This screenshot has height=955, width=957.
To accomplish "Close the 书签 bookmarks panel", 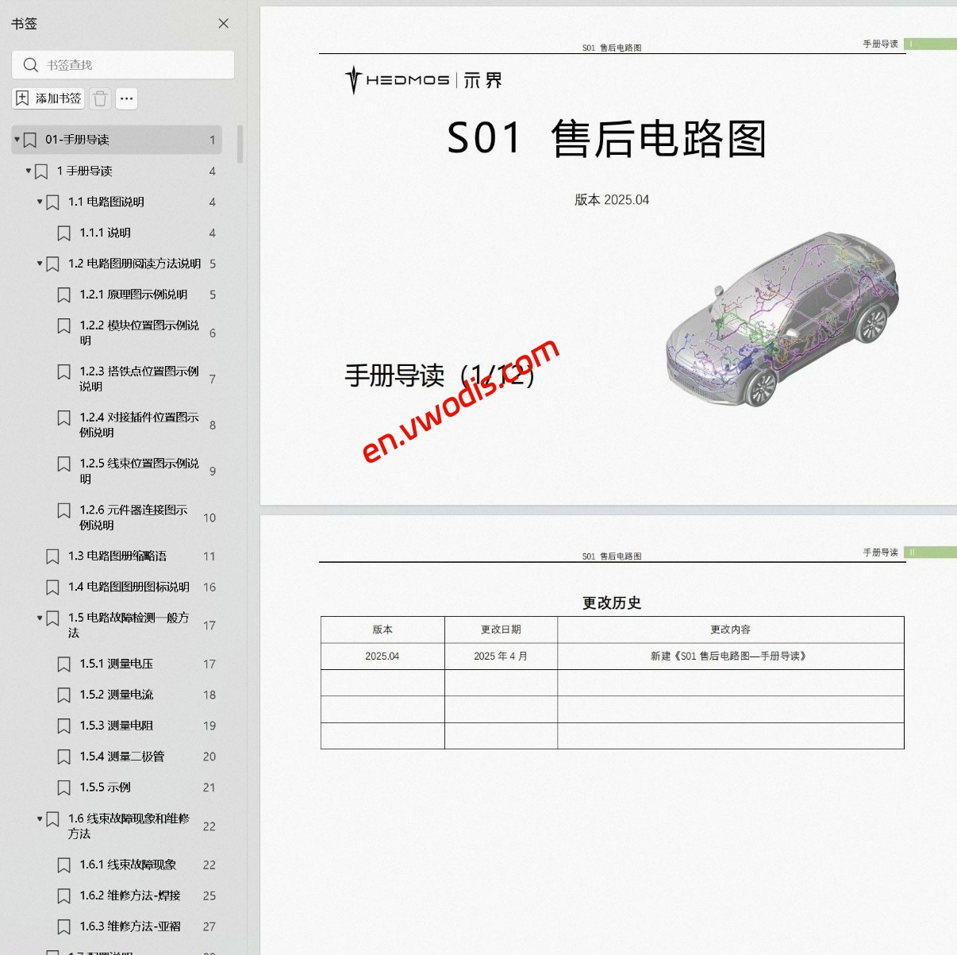I will tap(223, 24).
